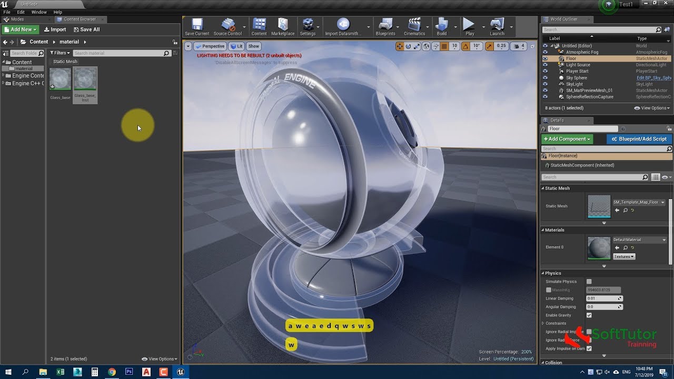674x379 pixels.
Task: Open the grid snap value 10 dropdown
Action: point(454,46)
